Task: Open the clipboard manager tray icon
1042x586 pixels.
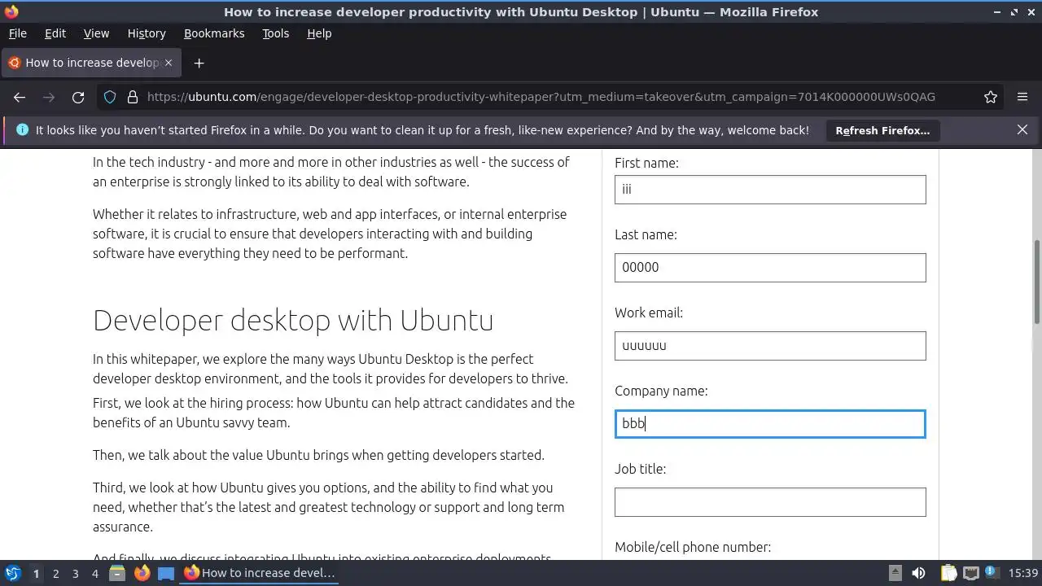Action: click(948, 573)
